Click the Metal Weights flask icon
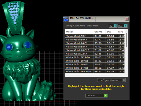The width and height of the screenshot is (141, 106). pyautogui.click(x=66, y=19)
